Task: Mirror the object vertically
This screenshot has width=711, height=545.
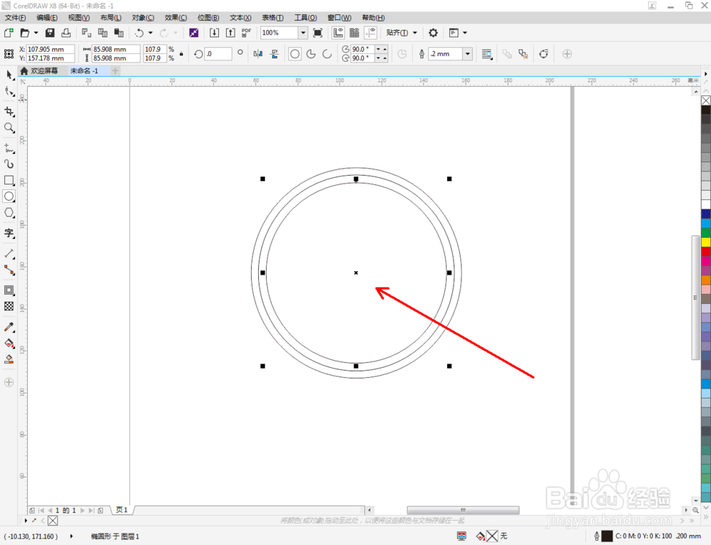Action: tap(274, 54)
